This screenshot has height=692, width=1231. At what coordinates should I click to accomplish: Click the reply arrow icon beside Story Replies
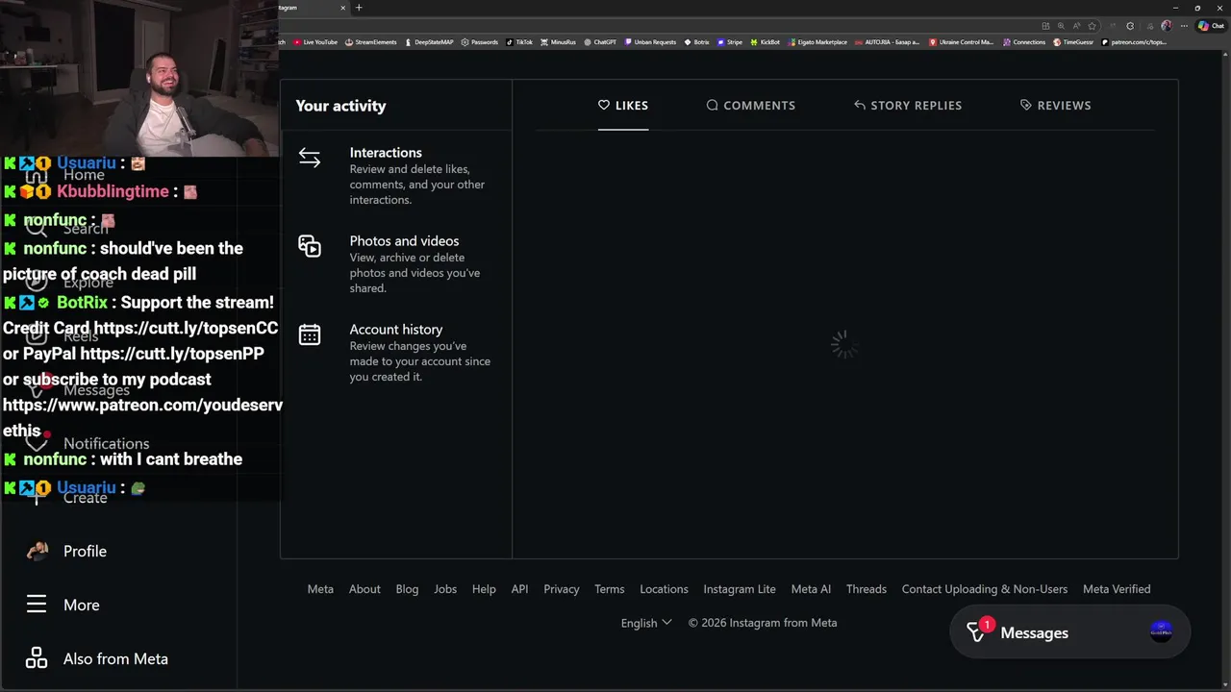click(860, 105)
